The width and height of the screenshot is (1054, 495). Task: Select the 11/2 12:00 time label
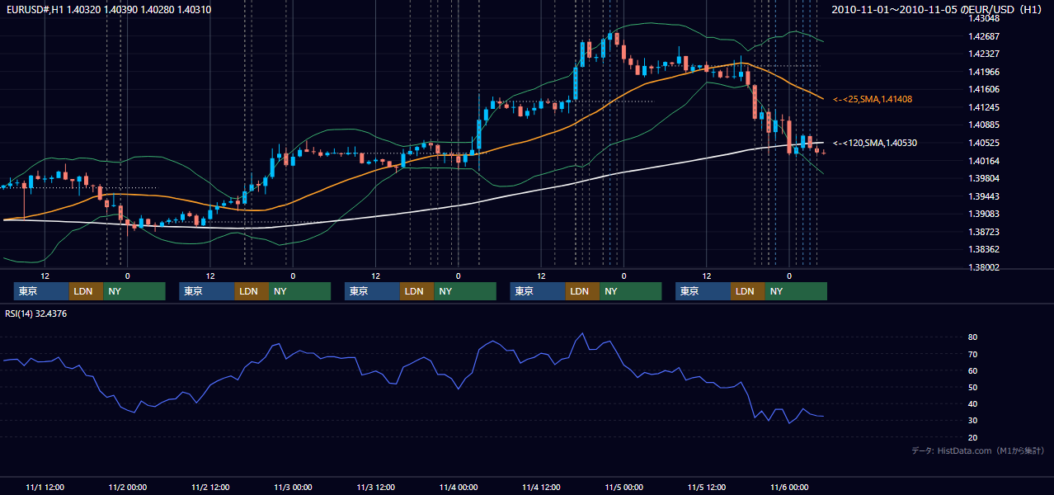pyautogui.click(x=210, y=487)
